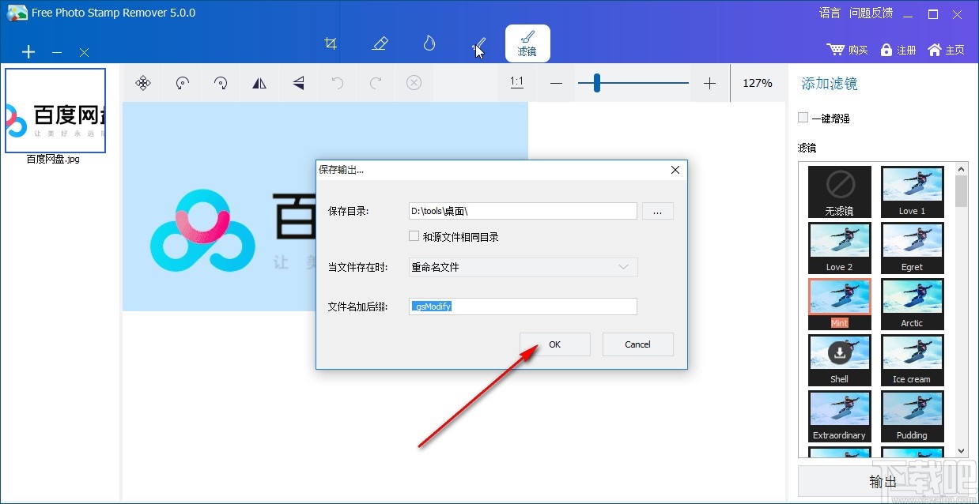Open the 语言 language menu

[x=829, y=13]
